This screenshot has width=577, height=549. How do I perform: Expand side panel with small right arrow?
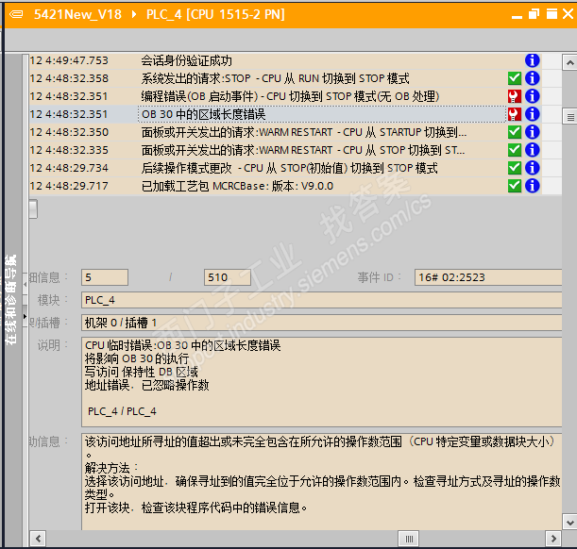coord(25,316)
